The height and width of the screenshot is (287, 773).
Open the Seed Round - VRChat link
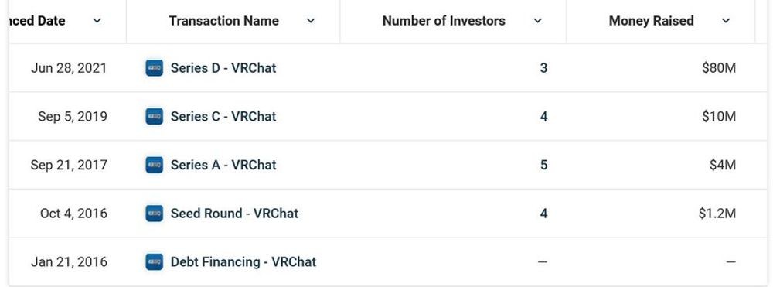(x=235, y=214)
